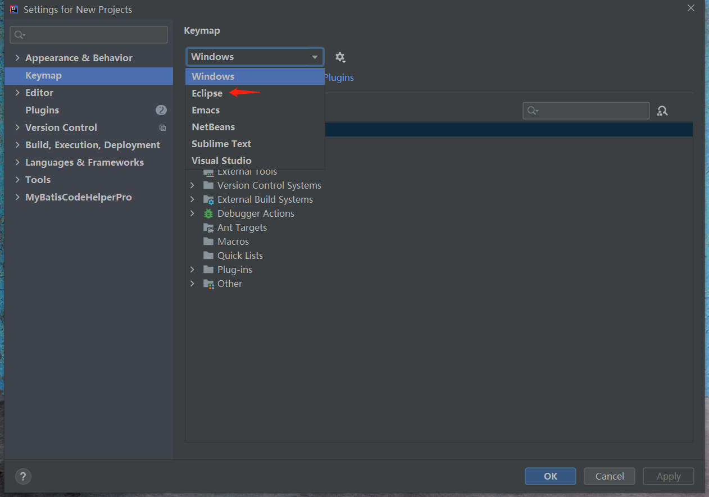The width and height of the screenshot is (709, 497).
Task: Select Macros row
Action: point(439,241)
